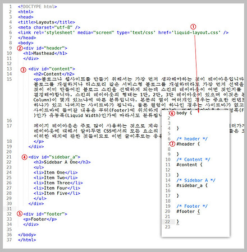
Task: Click the "#header {" CSS selector
Action: click(x=188, y=144)
